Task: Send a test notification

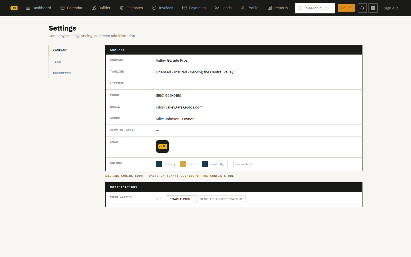Action: coord(221,199)
